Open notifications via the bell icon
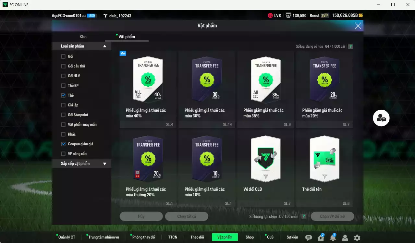This screenshot has height=243, width=415. 333,237
